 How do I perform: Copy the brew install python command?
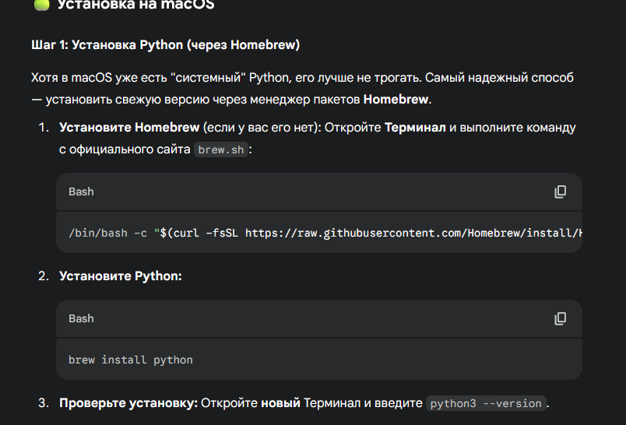[x=560, y=318]
